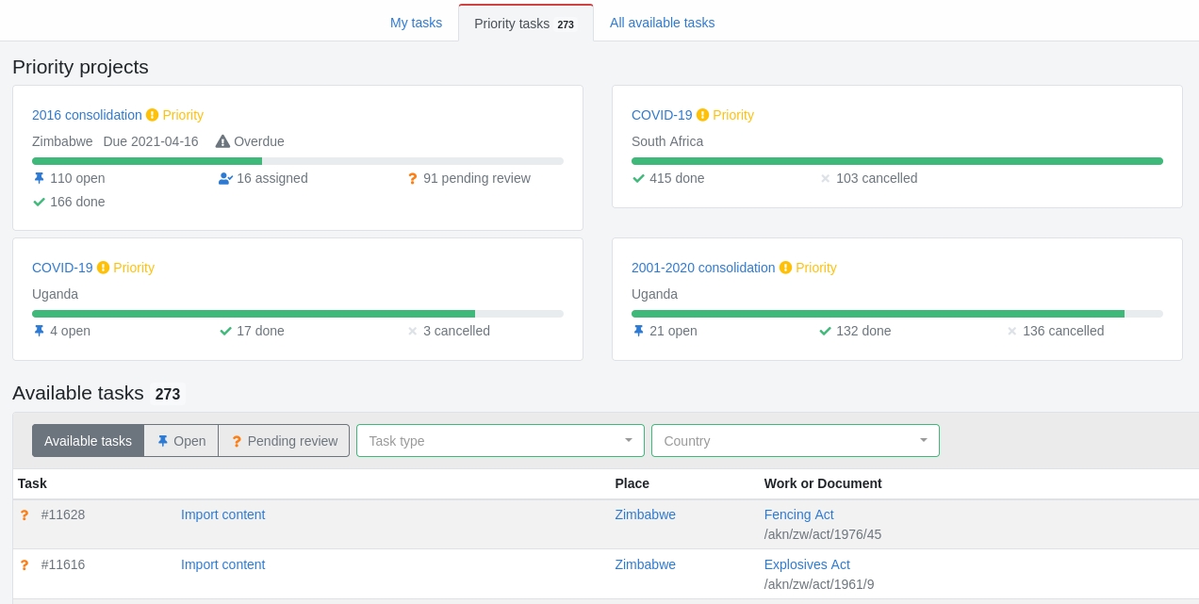Click the Overdue warning triangle icon

point(222,141)
